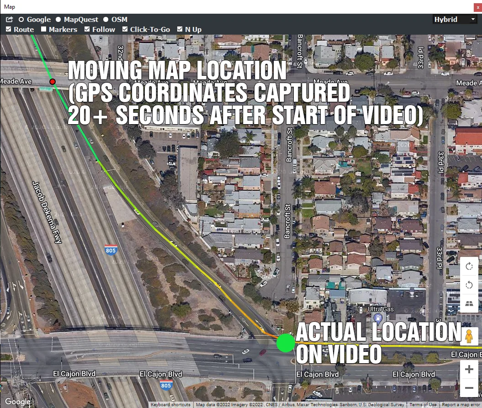This screenshot has width=482, height=408.
Task: Click the export/share icon in the toolbar
Action: [10, 19]
